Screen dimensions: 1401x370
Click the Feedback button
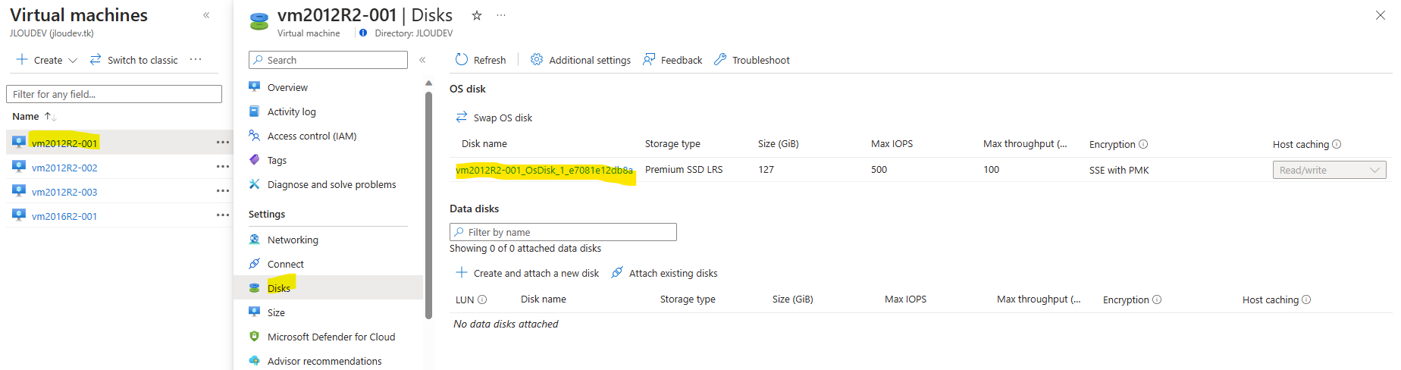[672, 60]
